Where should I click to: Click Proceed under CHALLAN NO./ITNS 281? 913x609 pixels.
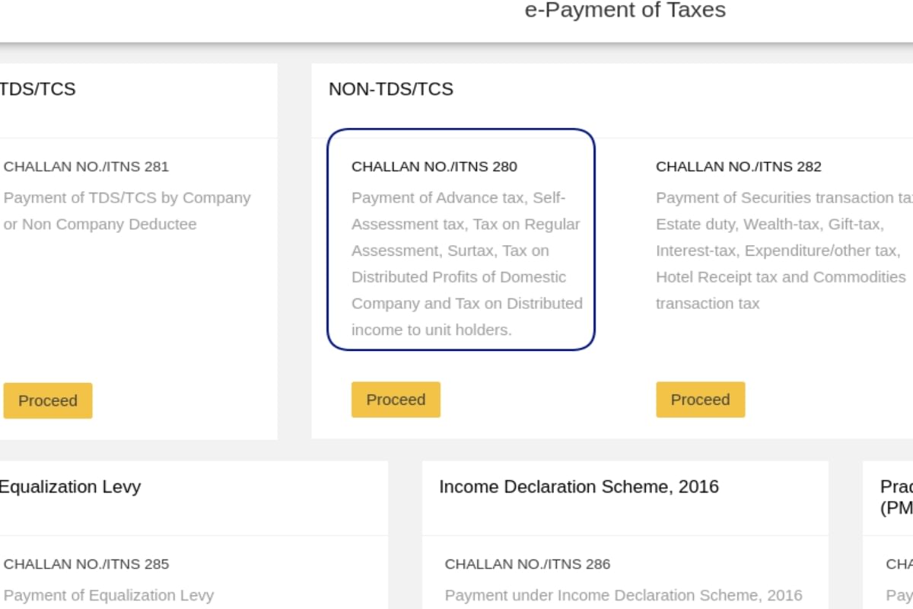(x=47, y=400)
